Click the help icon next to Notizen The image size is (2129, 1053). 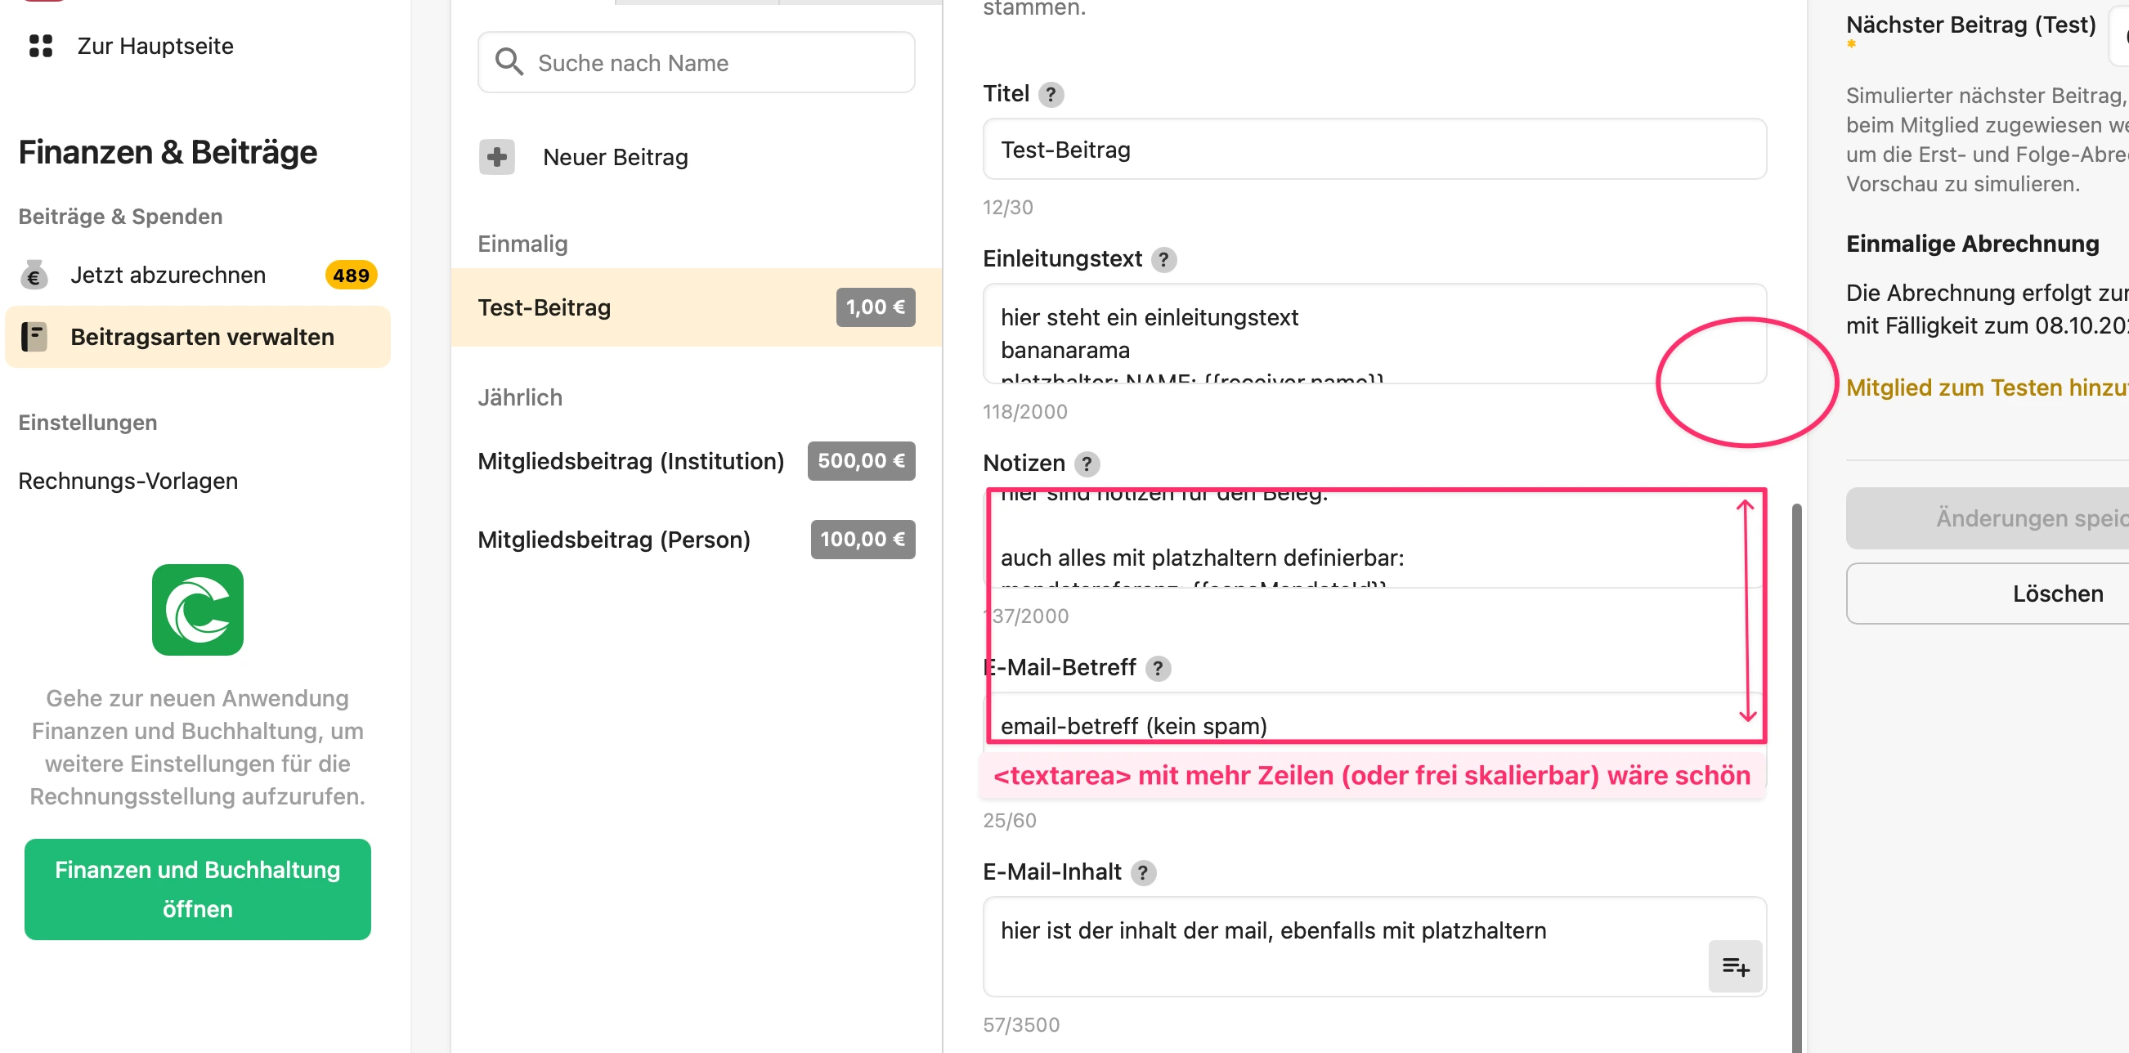(1087, 464)
